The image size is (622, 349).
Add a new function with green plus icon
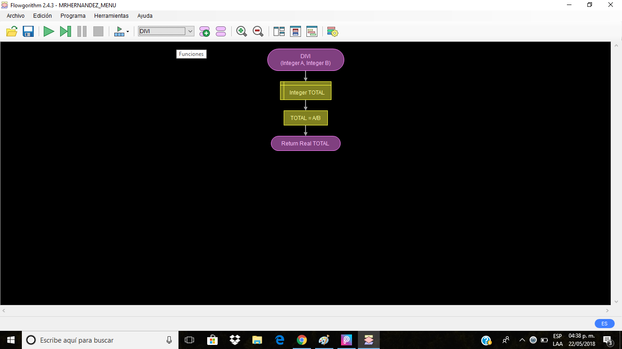204,31
